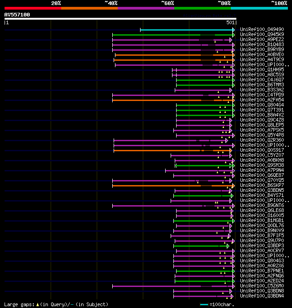Click the arrowhead ending the Q3BDP3 alignment

(x=228, y=246)
